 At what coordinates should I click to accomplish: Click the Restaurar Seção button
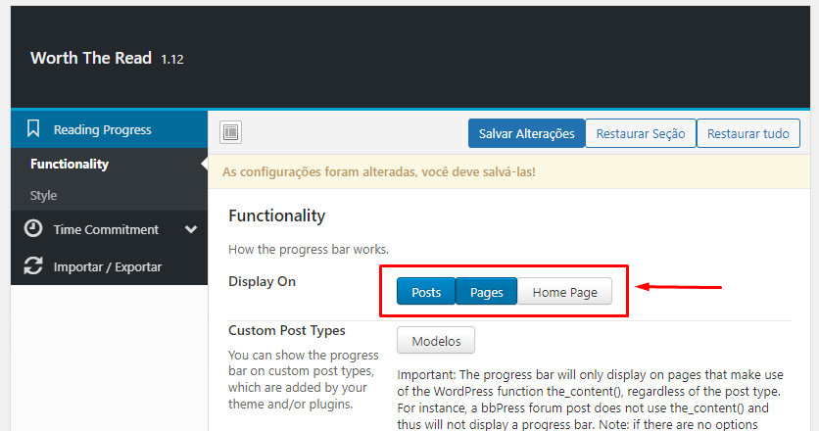click(x=641, y=133)
